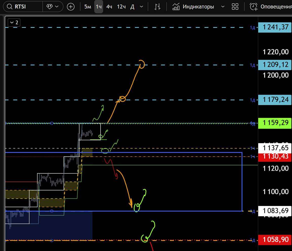This screenshot has height=251, width=292.
Task: Open the layout grid templates icon
Action: (235, 7)
